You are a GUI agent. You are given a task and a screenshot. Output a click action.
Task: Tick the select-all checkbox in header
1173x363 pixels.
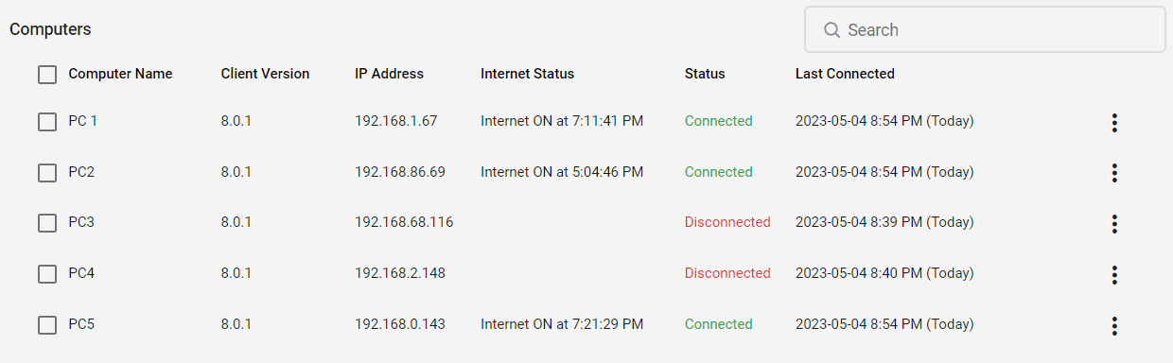(x=47, y=75)
